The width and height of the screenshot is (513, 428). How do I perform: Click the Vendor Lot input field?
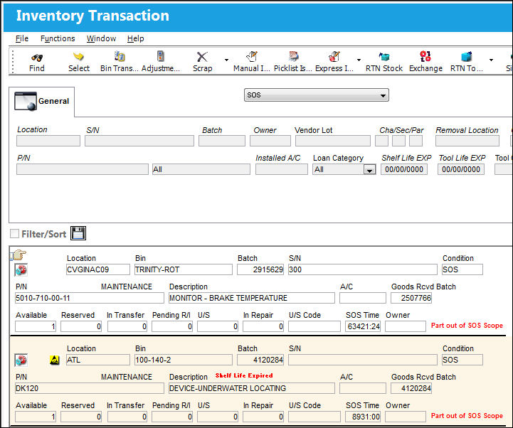click(x=333, y=141)
